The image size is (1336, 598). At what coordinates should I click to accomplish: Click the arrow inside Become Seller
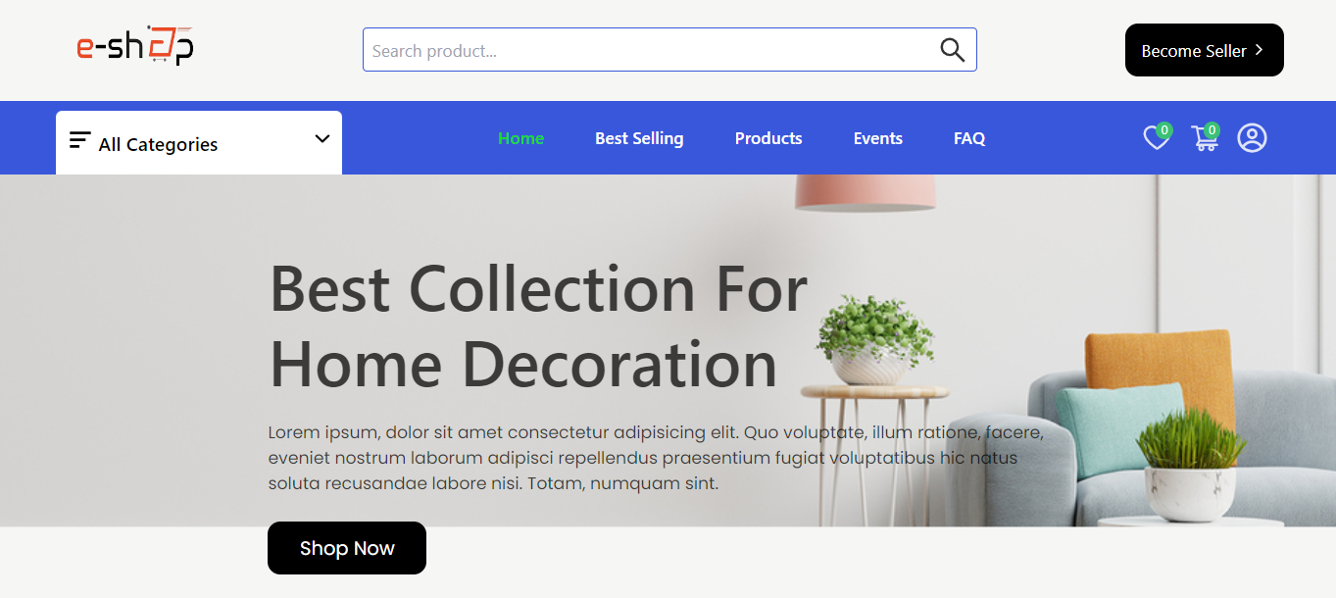[x=1260, y=50]
